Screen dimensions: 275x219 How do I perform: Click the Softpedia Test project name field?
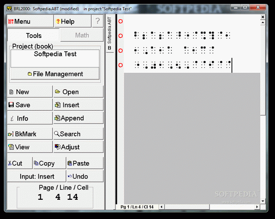55,59
